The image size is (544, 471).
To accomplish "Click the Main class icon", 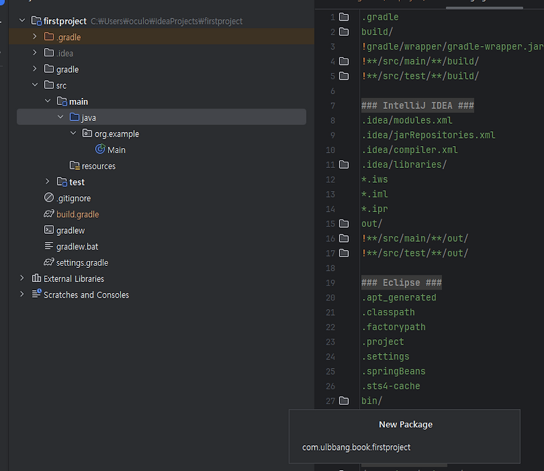I will [100, 150].
